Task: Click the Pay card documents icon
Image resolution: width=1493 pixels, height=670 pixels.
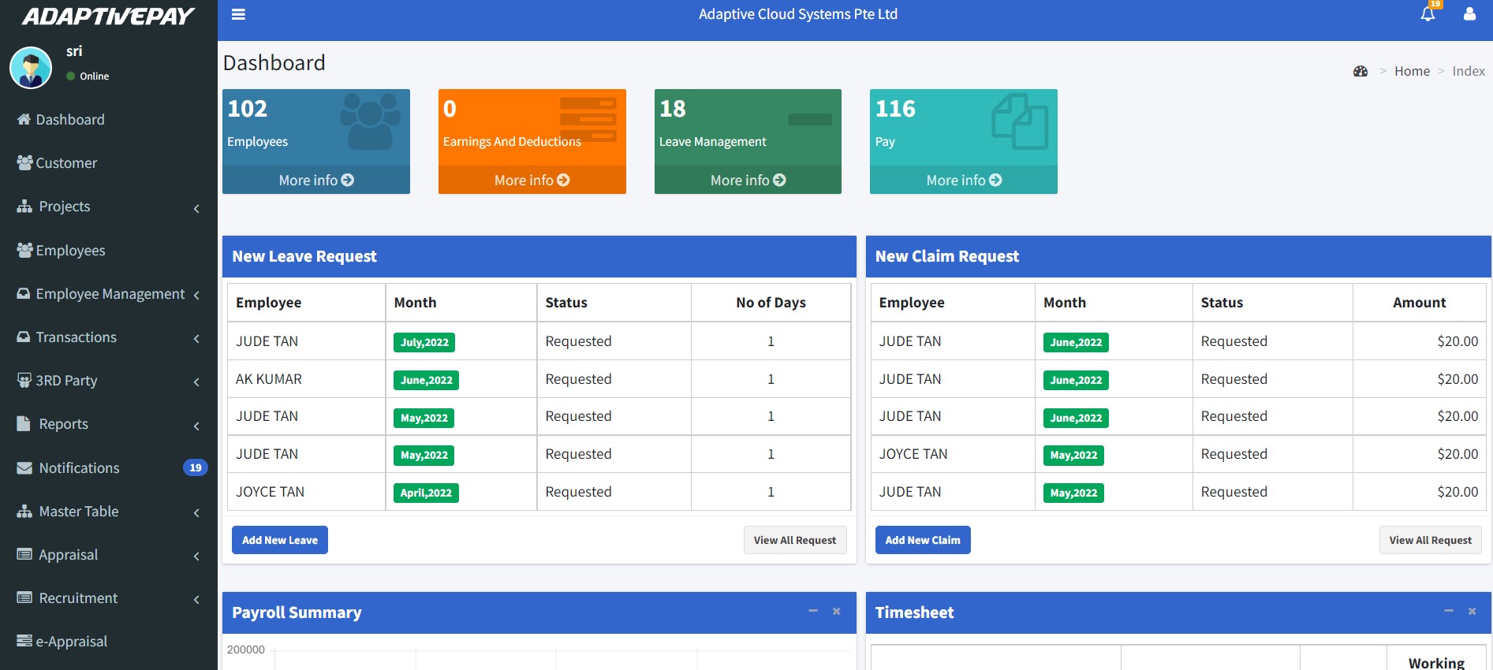Action: point(1020,121)
